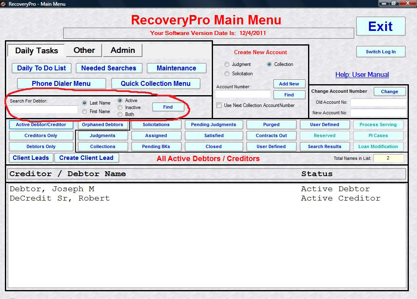The width and height of the screenshot is (417, 299).
Task: Select the Active debtor filter radio
Action: (120, 100)
